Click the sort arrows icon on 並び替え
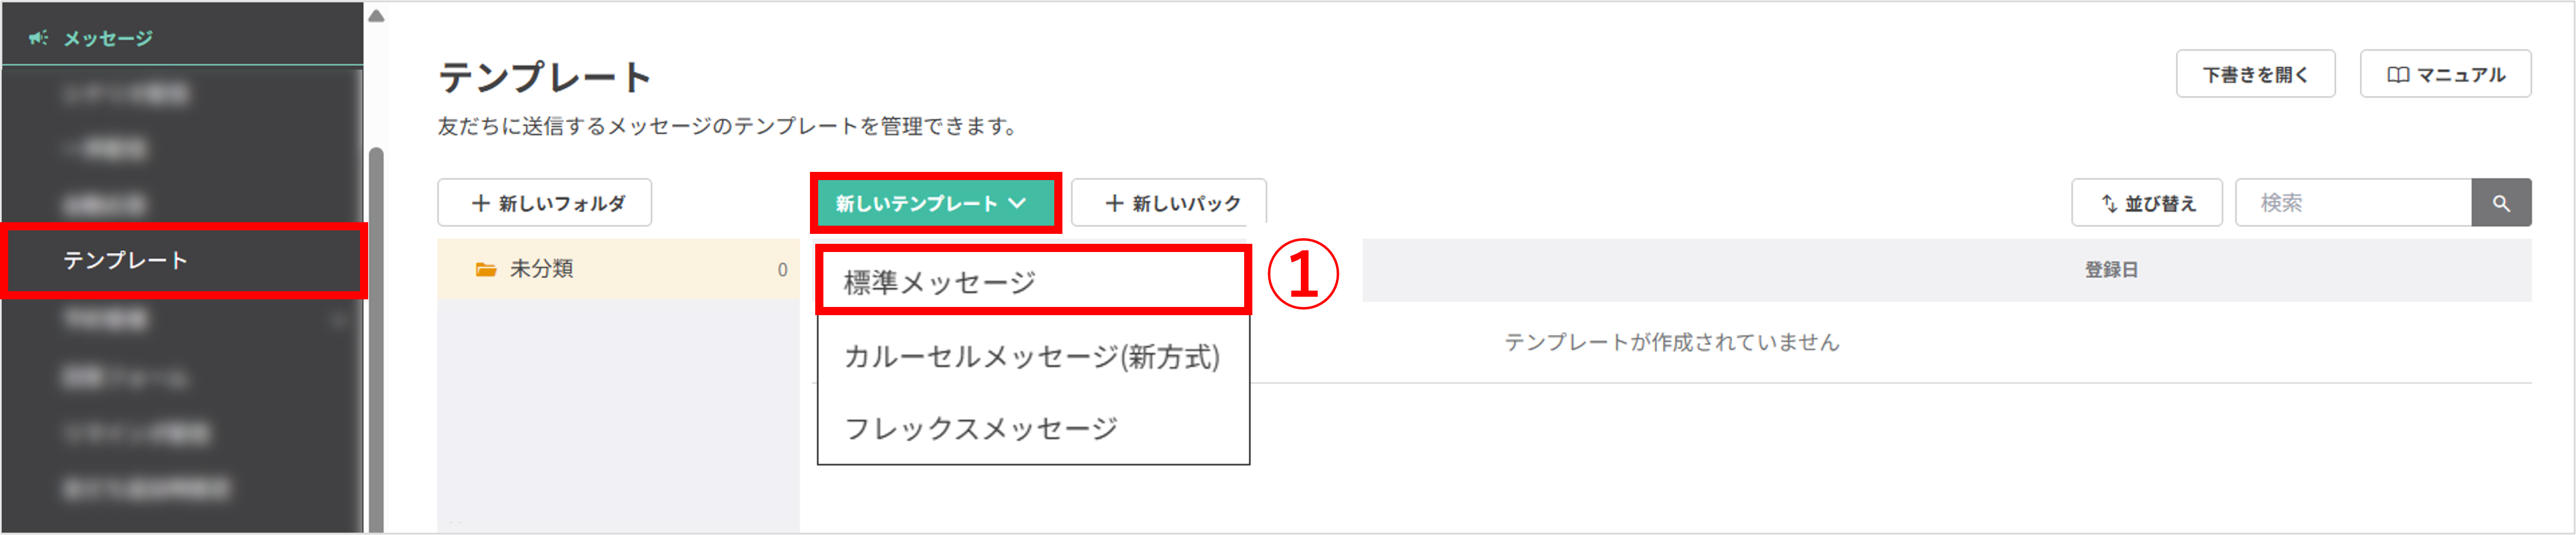 pyautogui.click(x=2109, y=203)
